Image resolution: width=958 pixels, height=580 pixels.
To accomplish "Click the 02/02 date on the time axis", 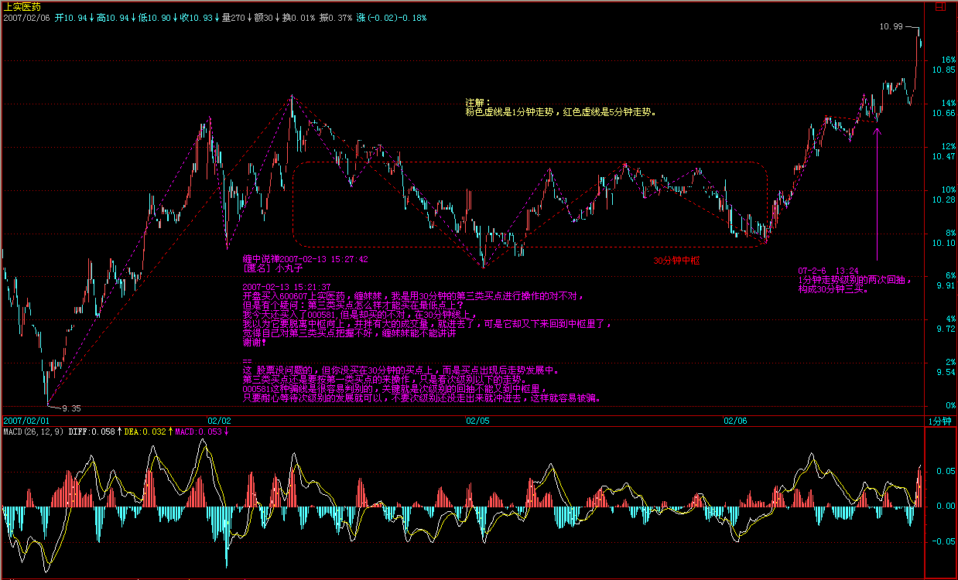I will 219,421.
